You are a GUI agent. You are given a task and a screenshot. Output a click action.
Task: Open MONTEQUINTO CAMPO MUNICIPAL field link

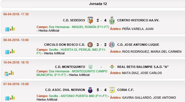pyautogui.click(x=72, y=73)
